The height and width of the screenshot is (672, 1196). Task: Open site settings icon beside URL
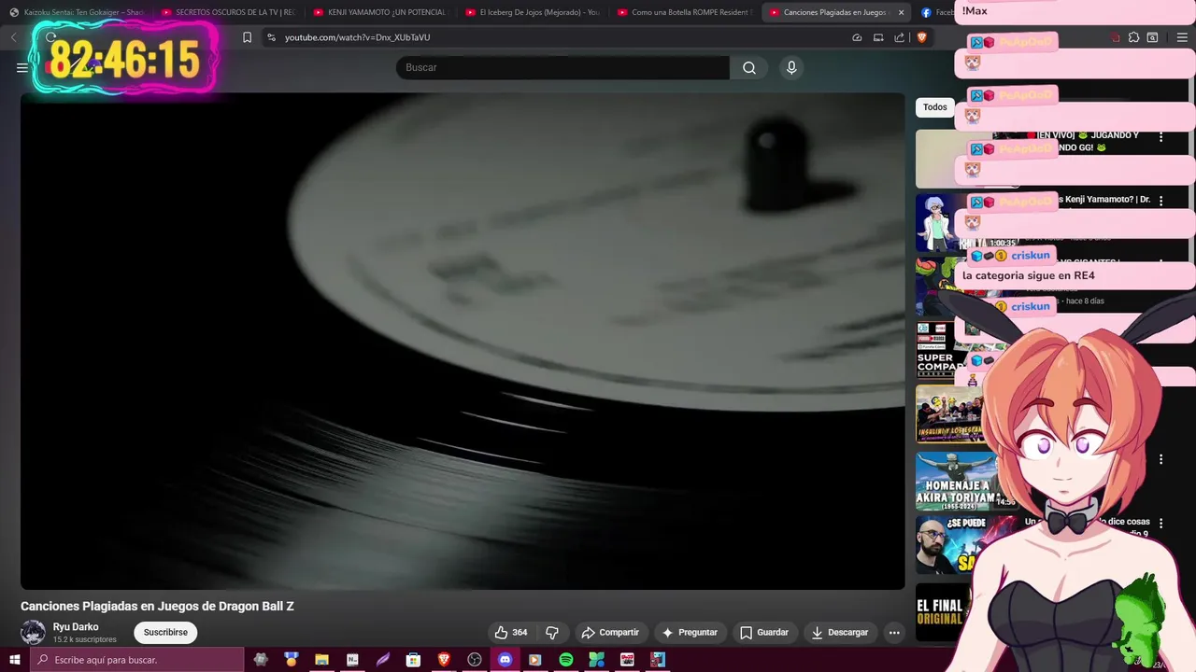click(x=271, y=37)
